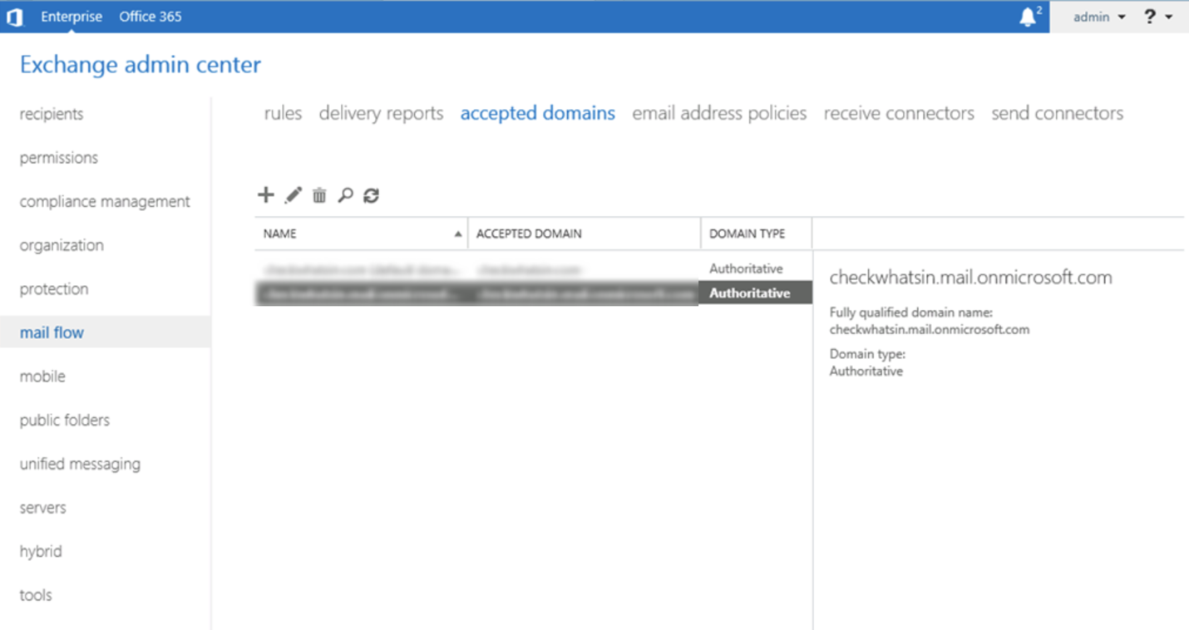Sort by the ACCEPTED DOMAIN column header
This screenshot has height=630, width=1189.
pyautogui.click(x=585, y=234)
